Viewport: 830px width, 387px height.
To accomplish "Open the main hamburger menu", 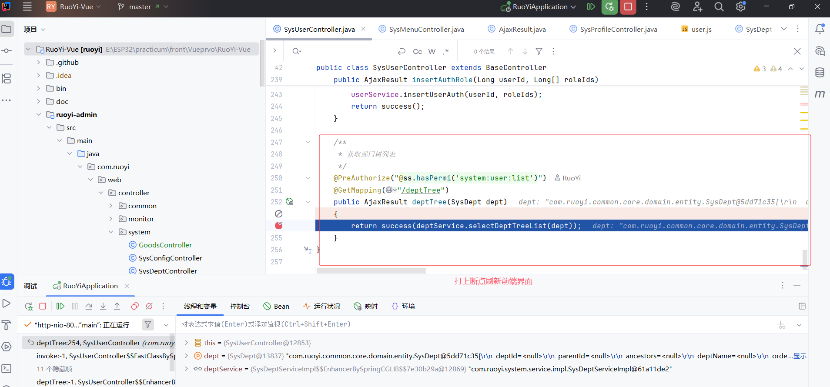I will (x=27, y=7).
